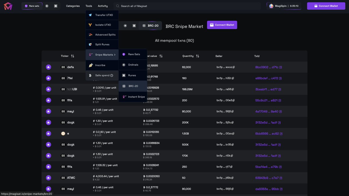Viewport: 349px width, 196px height.
Task: Open the external link icon for txid 8bc0902
Action: (x=279, y=67)
